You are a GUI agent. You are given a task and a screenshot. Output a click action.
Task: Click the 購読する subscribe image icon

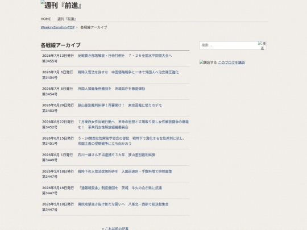point(208,62)
